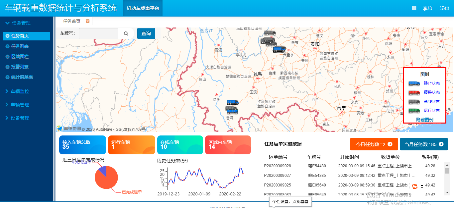Image resolution: width=454 pixels, height=208 pixels.
Task: Click the red 报警状态 truck icon in legend
Action: pos(414,92)
